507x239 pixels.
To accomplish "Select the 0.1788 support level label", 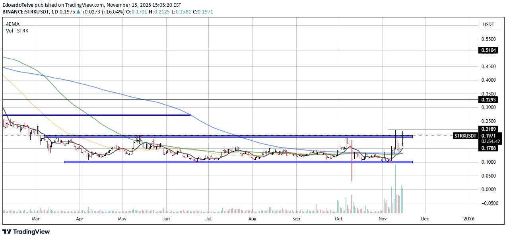I will point(488,148).
